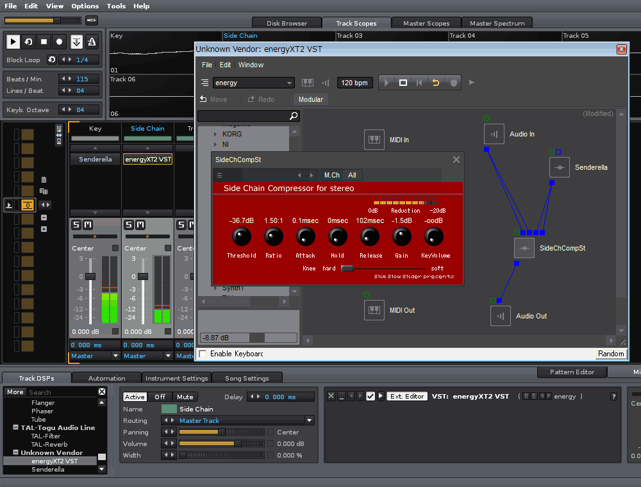Open the File menu in Renoise
Viewport: 641px width, 487px height.
[x=11, y=6]
